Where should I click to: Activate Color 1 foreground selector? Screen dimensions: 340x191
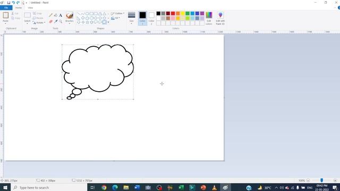[142, 18]
